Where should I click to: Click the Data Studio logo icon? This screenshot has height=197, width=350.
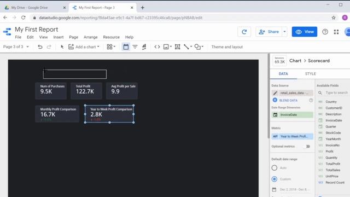[x=7, y=32]
